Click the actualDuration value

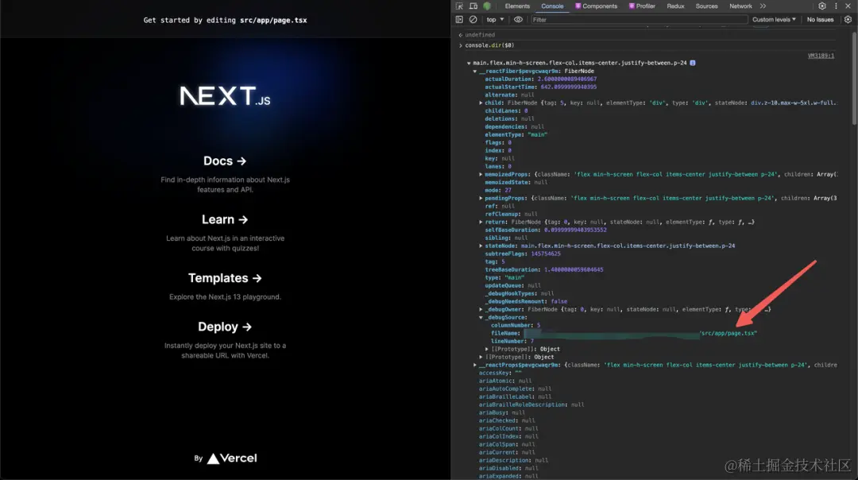coord(567,79)
